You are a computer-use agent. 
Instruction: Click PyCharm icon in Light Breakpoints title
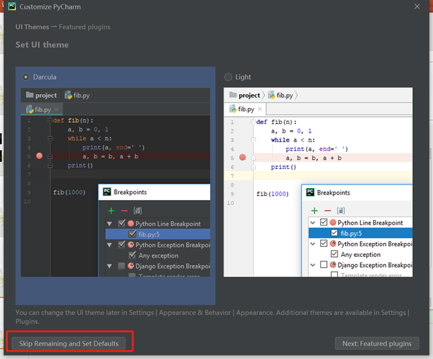[310, 193]
